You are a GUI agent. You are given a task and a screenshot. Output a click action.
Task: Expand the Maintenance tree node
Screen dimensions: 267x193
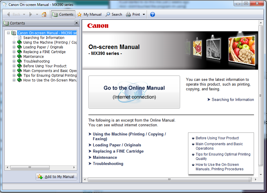click(x=14, y=56)
